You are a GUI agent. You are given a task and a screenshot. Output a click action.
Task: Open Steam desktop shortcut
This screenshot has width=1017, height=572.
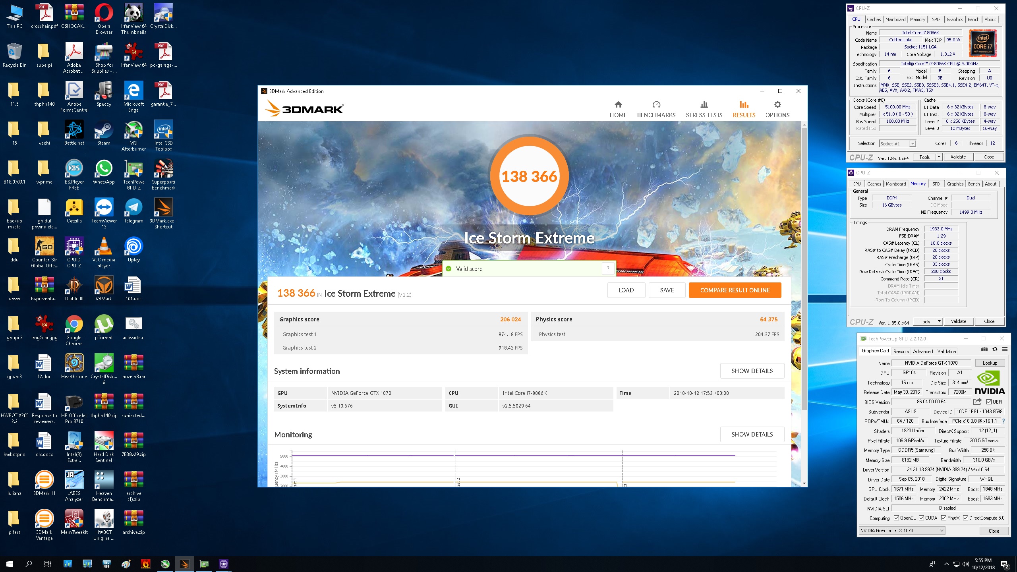click(x=104, y=133)
